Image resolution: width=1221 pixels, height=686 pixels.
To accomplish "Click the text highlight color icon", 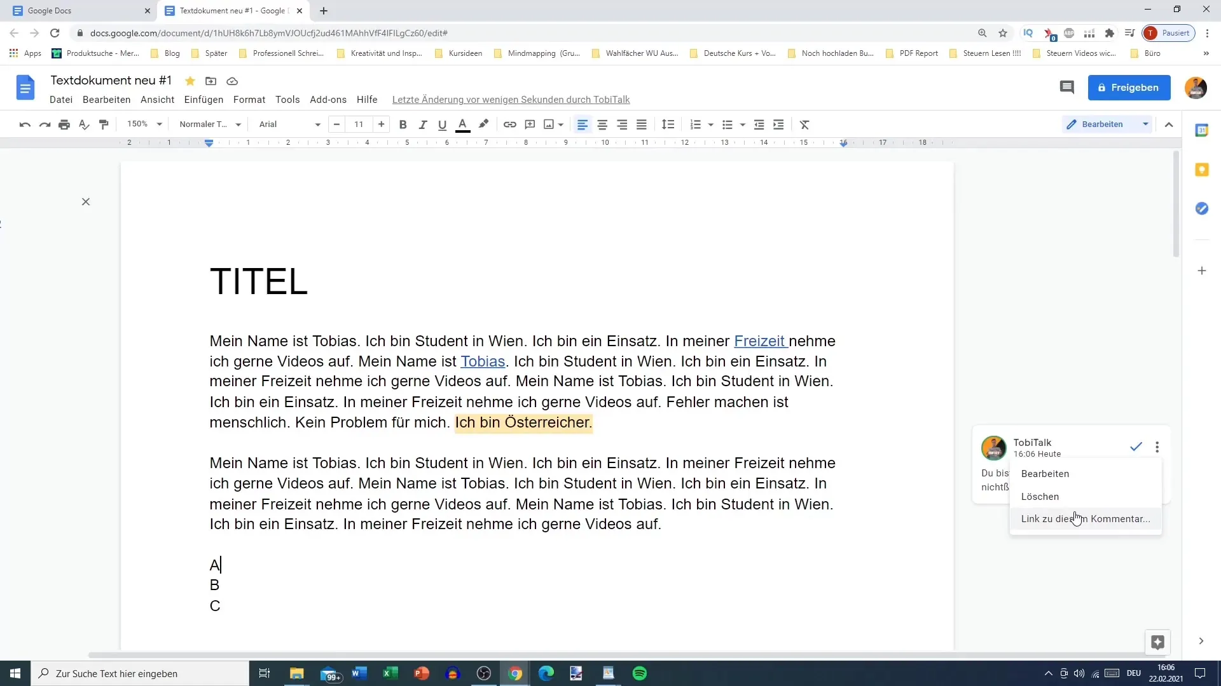I will click(x=483, y=124).
